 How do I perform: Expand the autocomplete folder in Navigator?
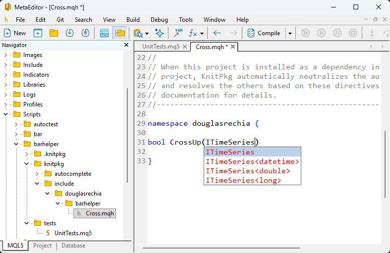click(x=37, y=174)
